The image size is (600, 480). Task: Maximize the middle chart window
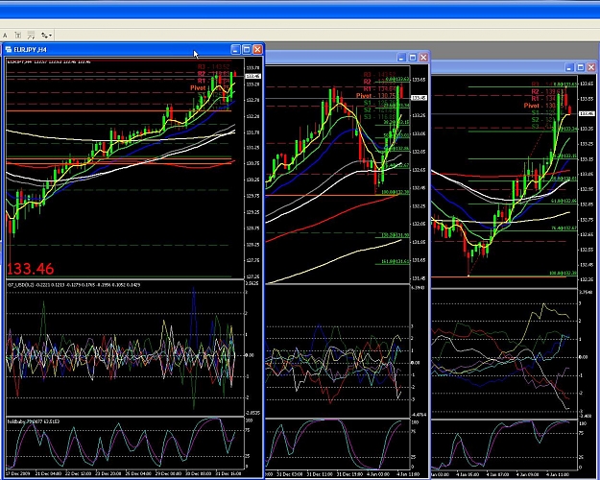[413, 58]
